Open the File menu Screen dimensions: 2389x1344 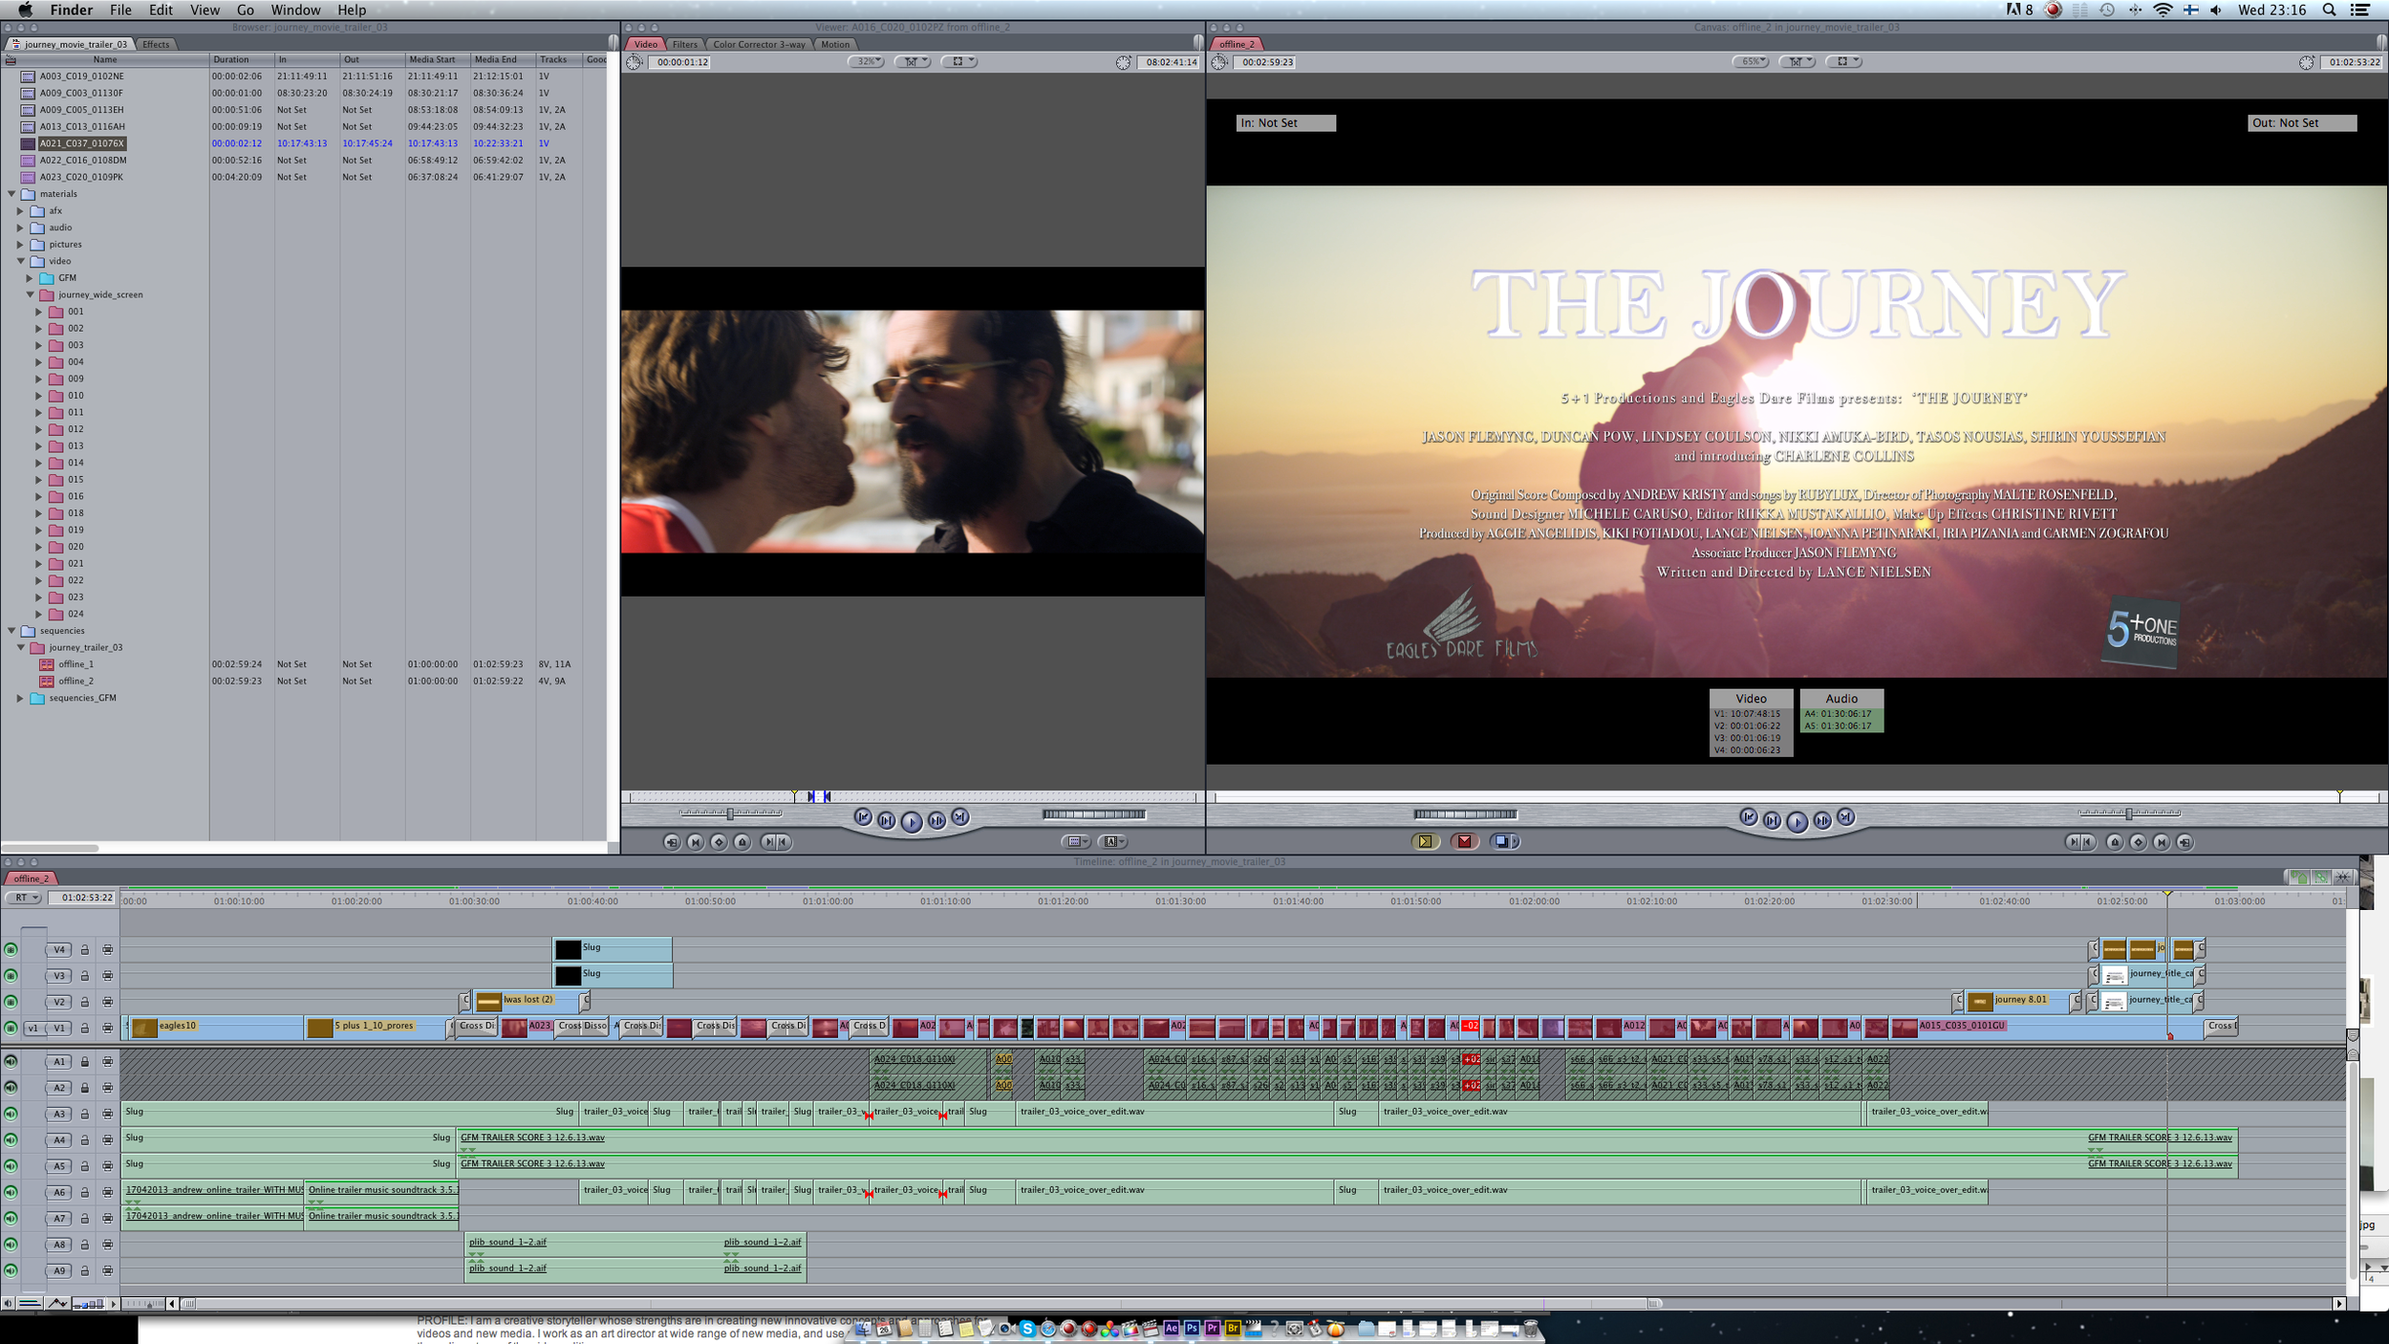(x=120, y=10)
